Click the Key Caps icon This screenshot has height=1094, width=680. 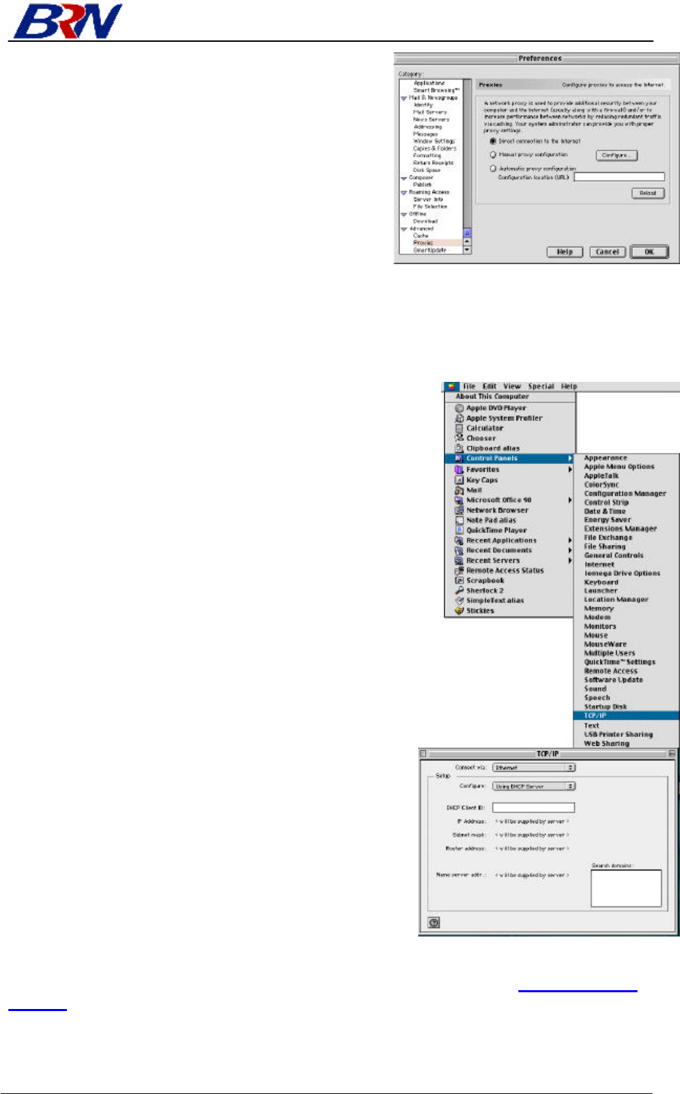click(x=459, y=480)
